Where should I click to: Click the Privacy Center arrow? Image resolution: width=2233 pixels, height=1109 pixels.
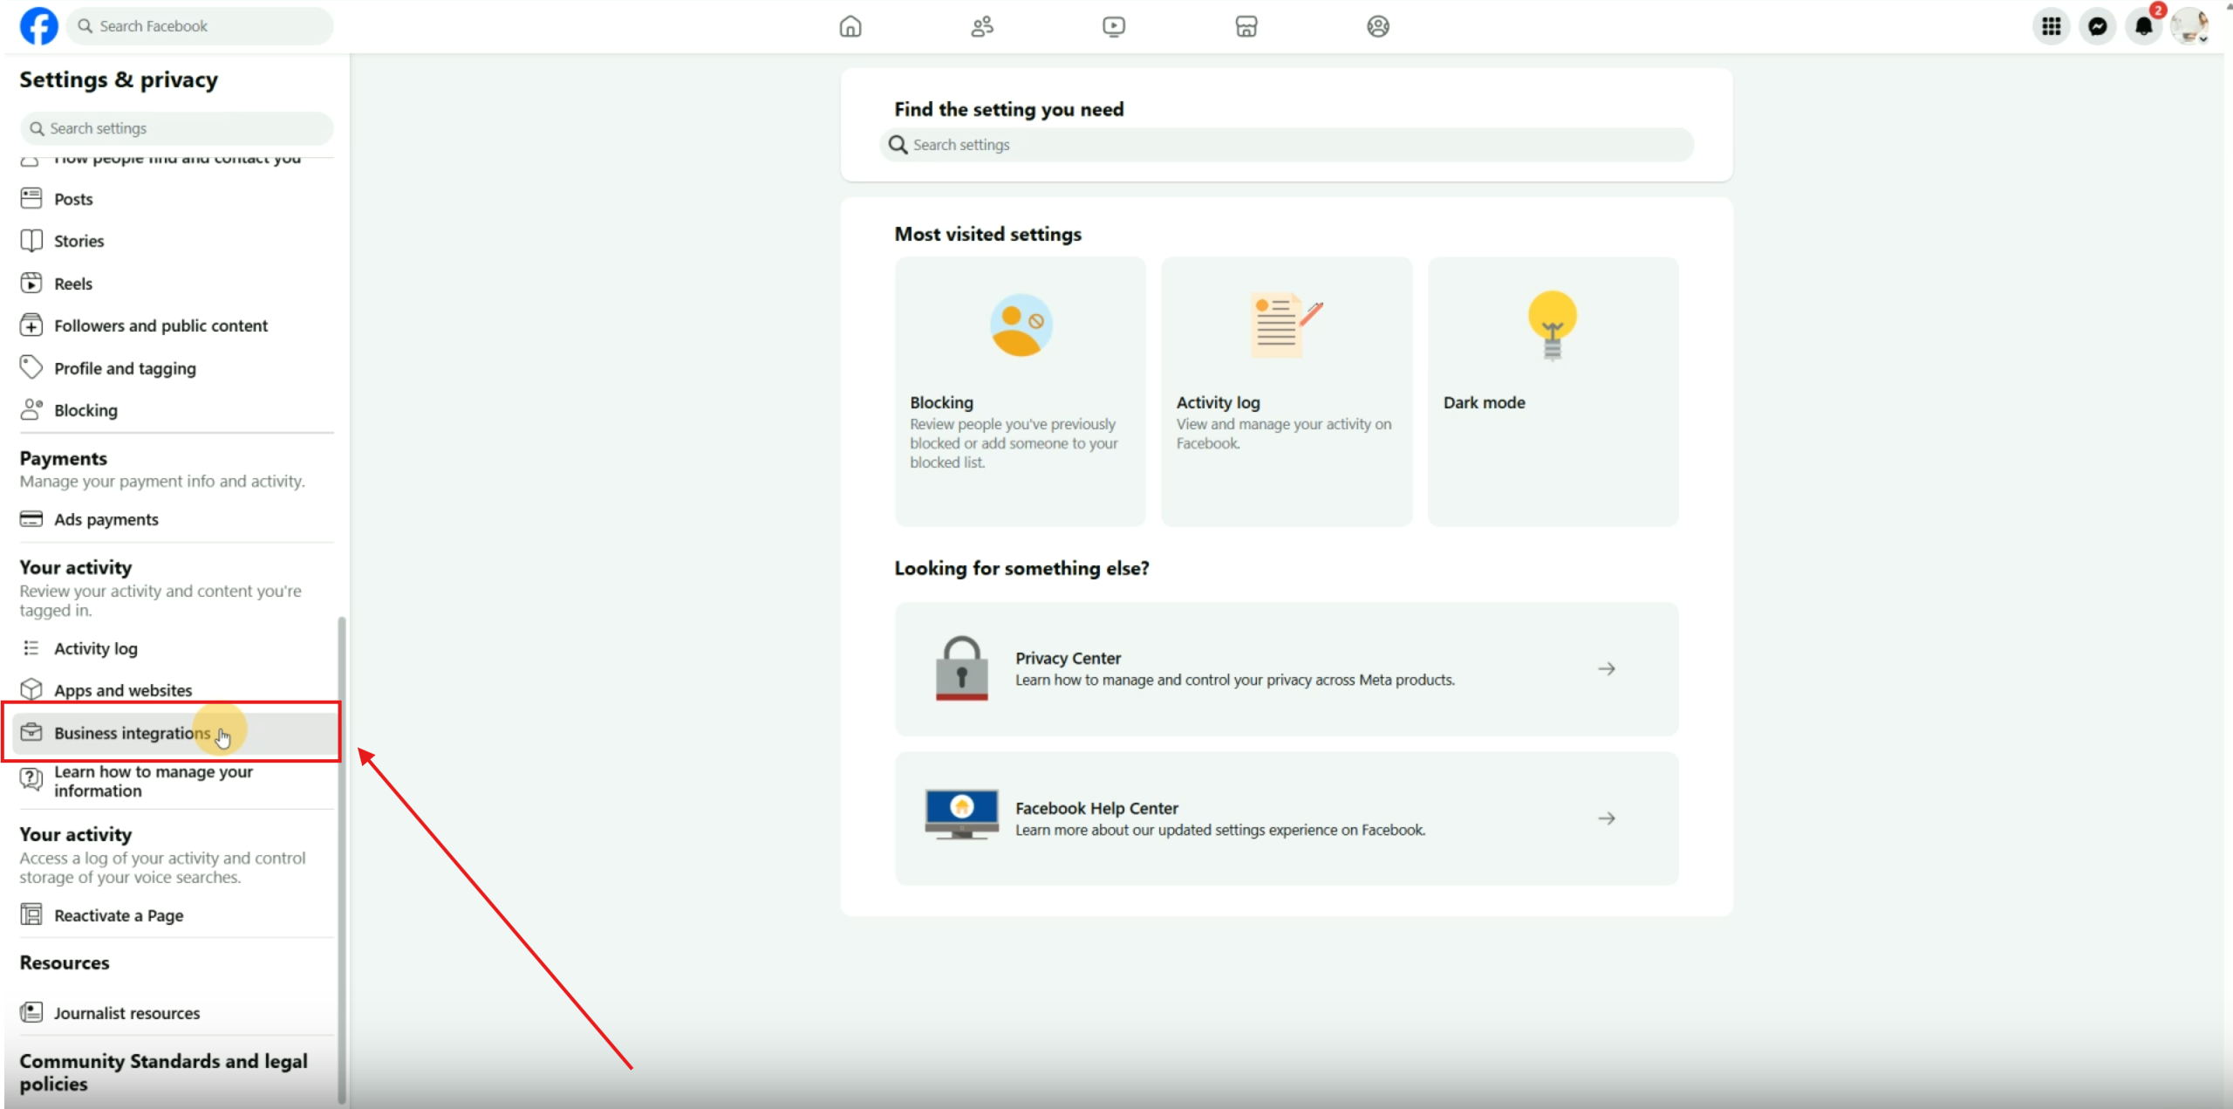tap(1607, 669)
